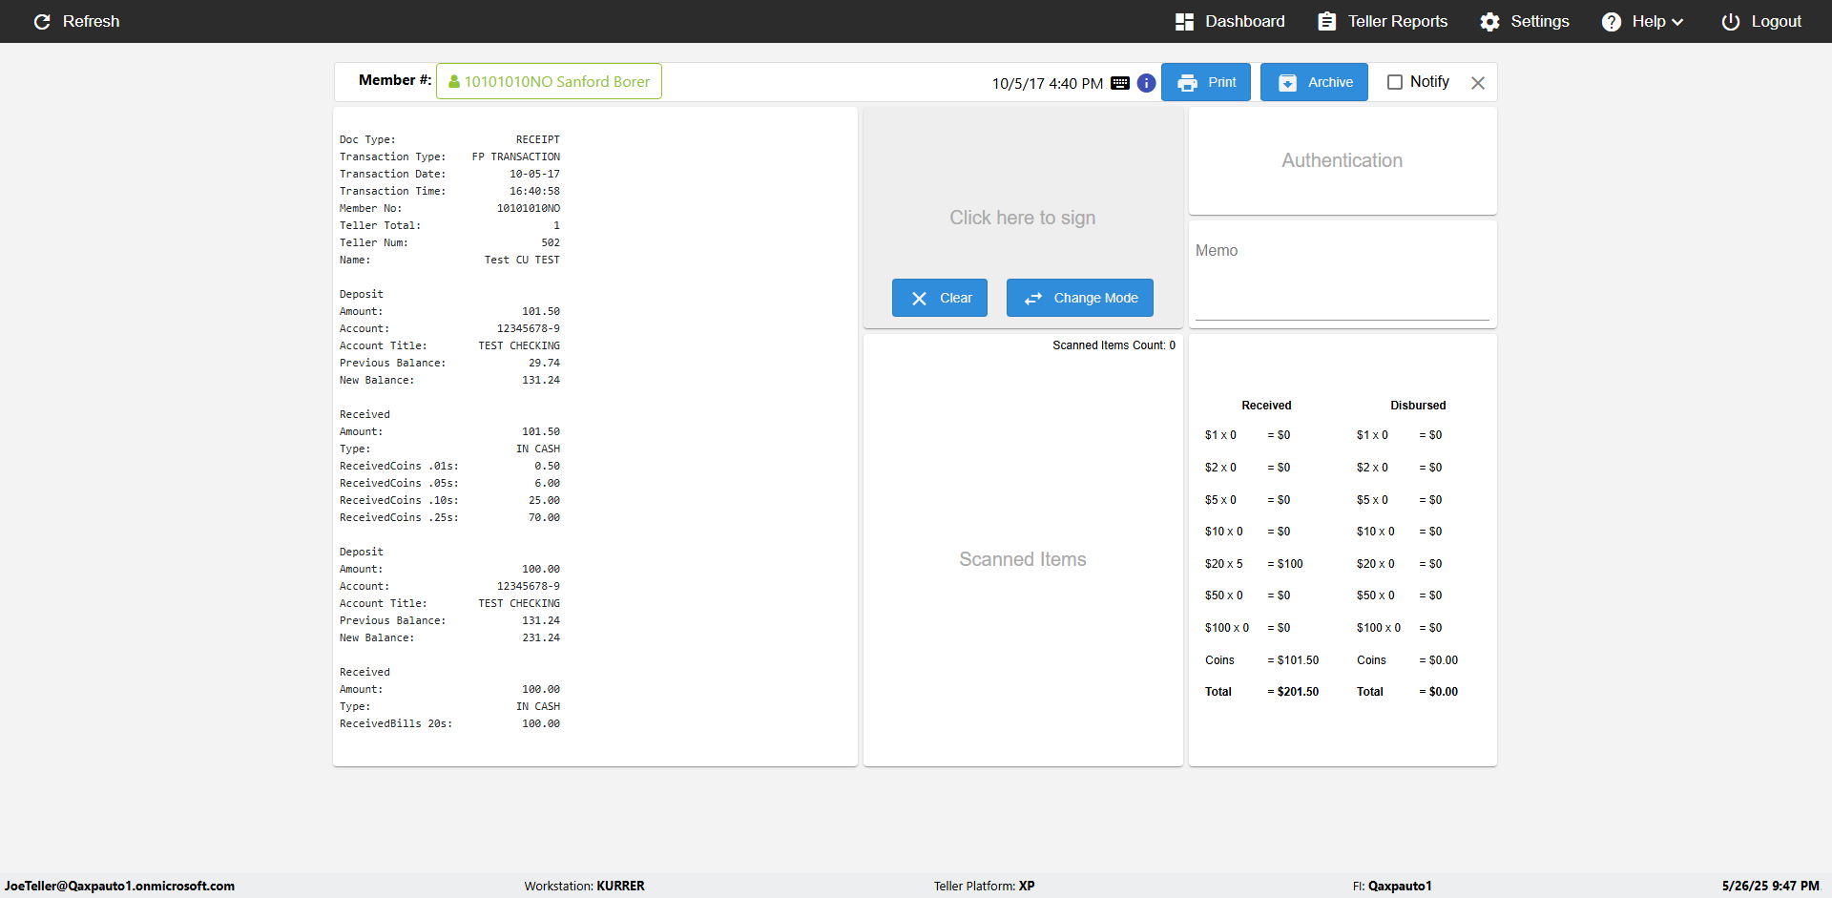Click the JoeTeller email in status bar
This screenshot has width=1832, height=898.
(119, 886)
